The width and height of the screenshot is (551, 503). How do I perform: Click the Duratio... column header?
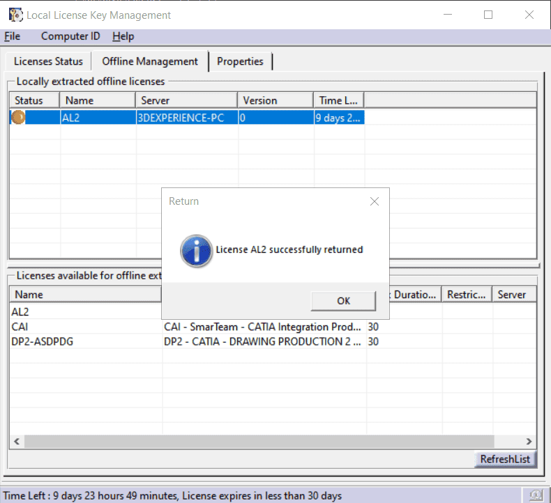point(415,295)
